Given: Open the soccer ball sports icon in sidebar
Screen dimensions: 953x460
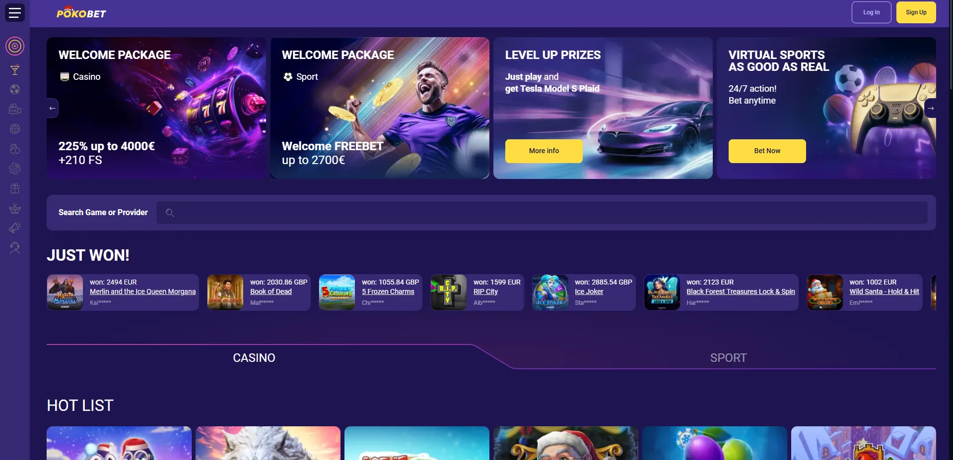Looking at the screenshot, I should pyautogui.click(x=15, y=90).
